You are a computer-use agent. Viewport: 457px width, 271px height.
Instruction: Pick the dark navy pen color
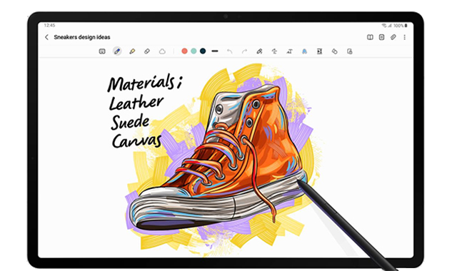click(x=203, y=51)
